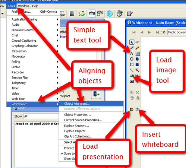186x168 pixels.
Task: Click the web tour globe icon
Action: pyautogui.click(x=110, y=13)
